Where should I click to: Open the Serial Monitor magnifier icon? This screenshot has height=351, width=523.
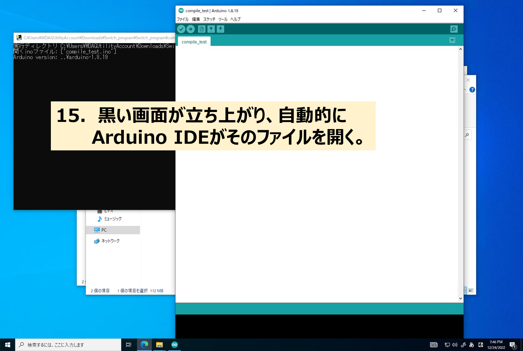pyautogui.click(x=454, y=29)
